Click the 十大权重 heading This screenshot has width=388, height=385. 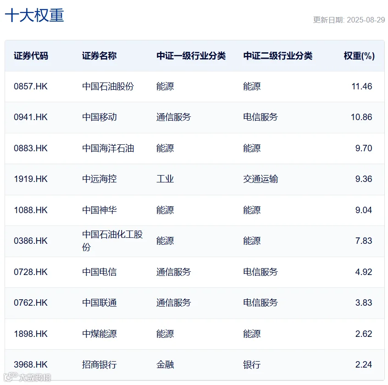pyautogui.click(x=34, y=15)
